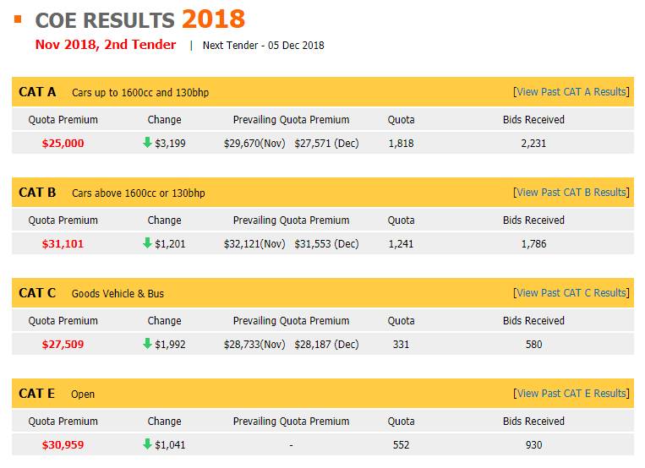Select the CAT B header label

click(37, 193)
